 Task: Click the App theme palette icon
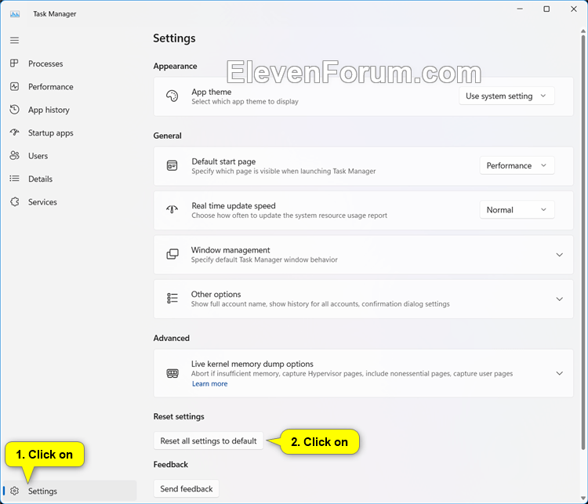tap(172, 96)
